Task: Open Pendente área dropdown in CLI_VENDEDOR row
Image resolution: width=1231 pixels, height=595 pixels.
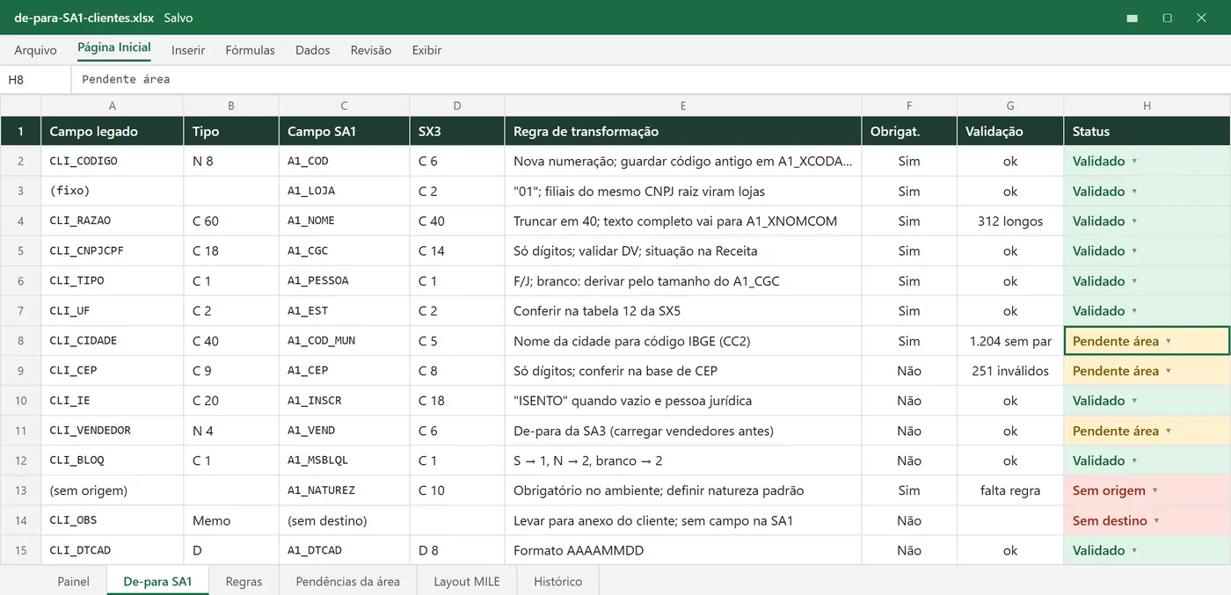Action: pos(1168,431)
